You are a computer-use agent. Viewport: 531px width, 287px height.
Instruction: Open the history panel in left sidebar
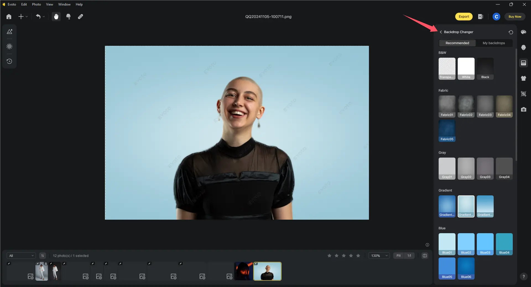9,61
